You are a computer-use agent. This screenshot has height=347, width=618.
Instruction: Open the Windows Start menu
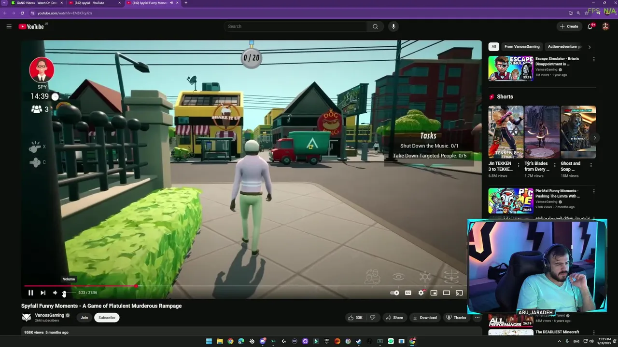tap(209, 341)
